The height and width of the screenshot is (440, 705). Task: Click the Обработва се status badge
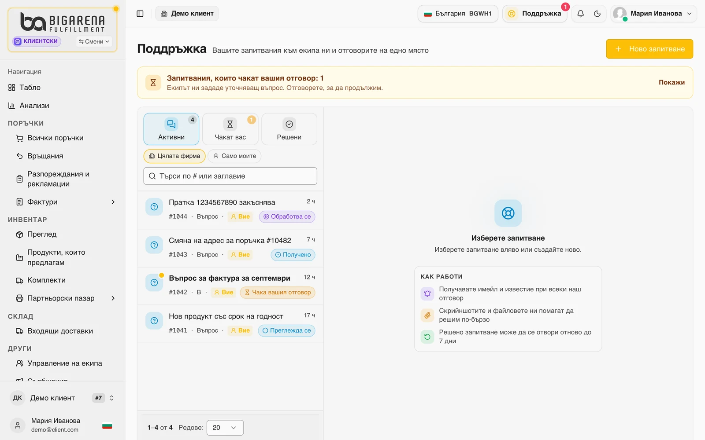click(287, 216)
